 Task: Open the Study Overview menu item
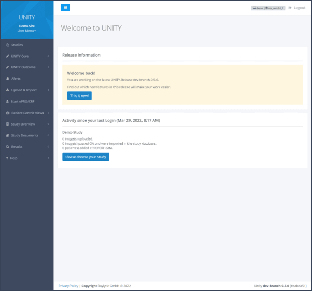(23, 124)
